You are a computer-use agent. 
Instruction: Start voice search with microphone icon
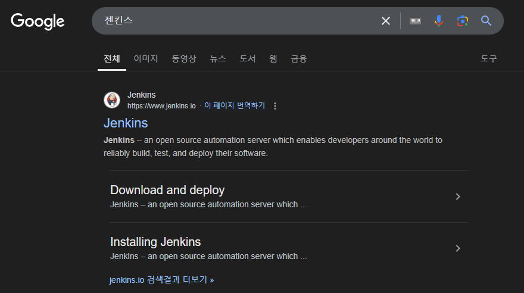coord(438,21)
